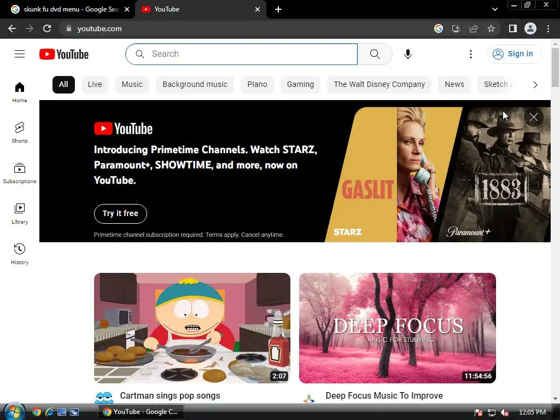The height and width of the screenshot is (420, 560).
Task: Select the News filter chip
Action: click(x=454, y=85)
